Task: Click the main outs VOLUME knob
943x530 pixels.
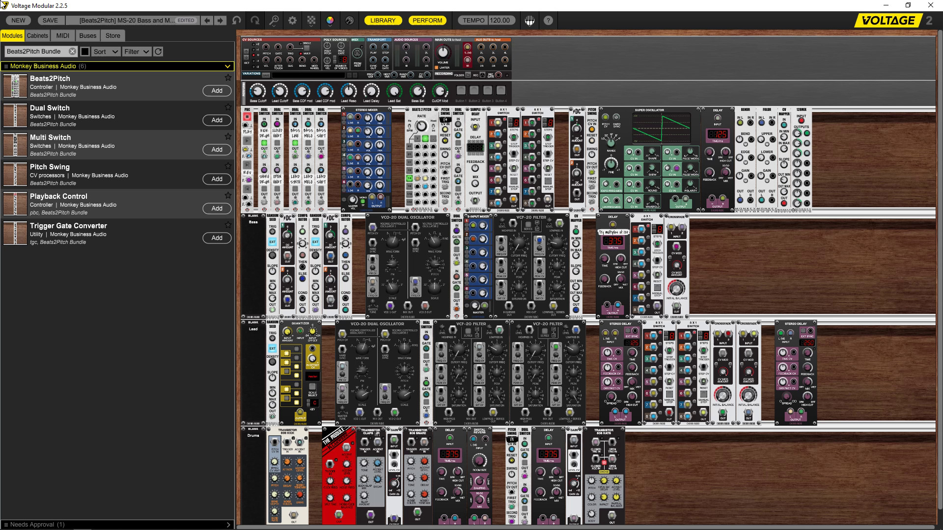Action: 443,52
